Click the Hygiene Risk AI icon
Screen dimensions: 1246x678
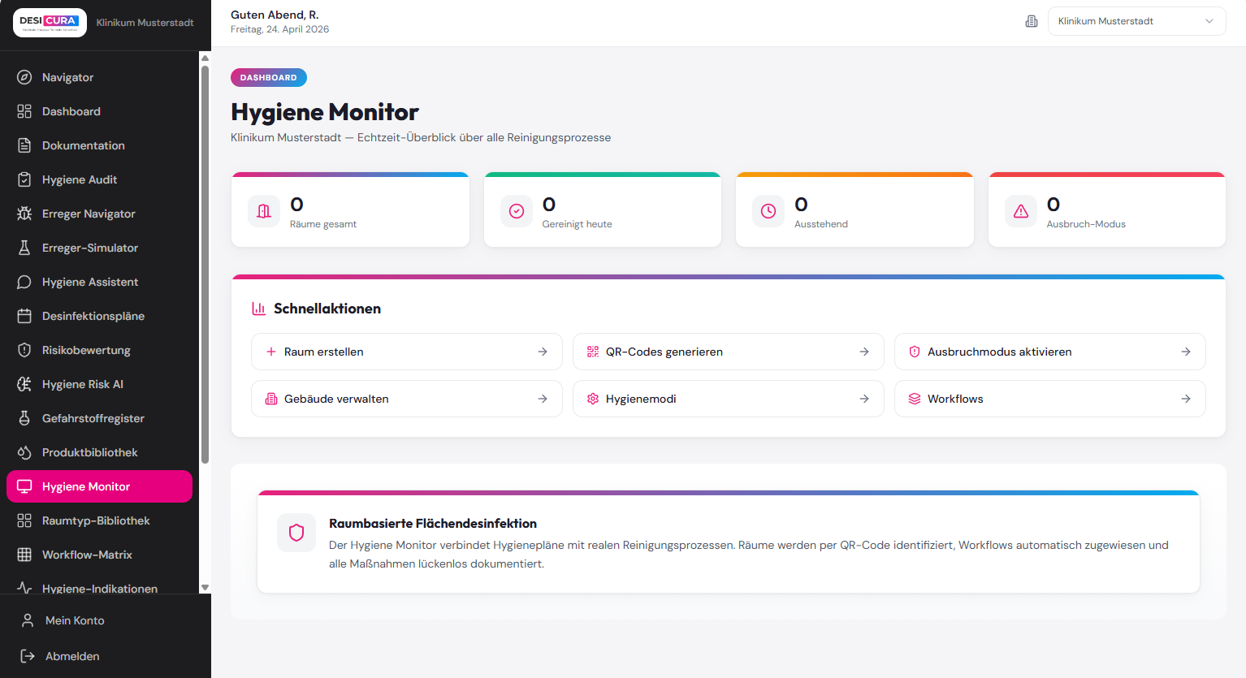(x=24, y=384)
